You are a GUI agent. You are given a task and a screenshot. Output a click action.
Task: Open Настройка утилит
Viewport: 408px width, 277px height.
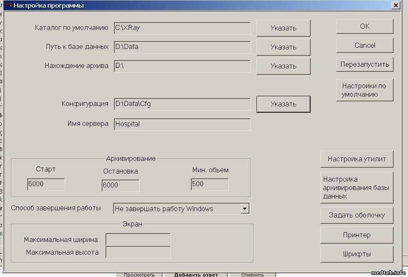(x=357, y=159)
